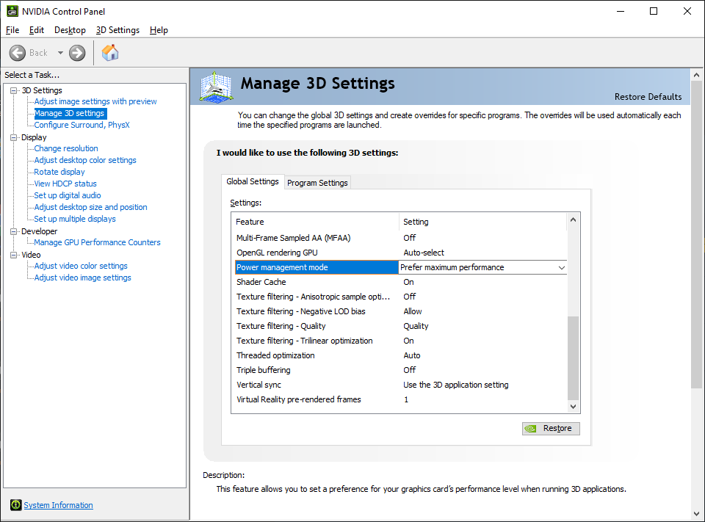Click the NVIDIA Control Panel title icon
The width and height of the screenshot is (705, 522).
click(x=12, y=11)
